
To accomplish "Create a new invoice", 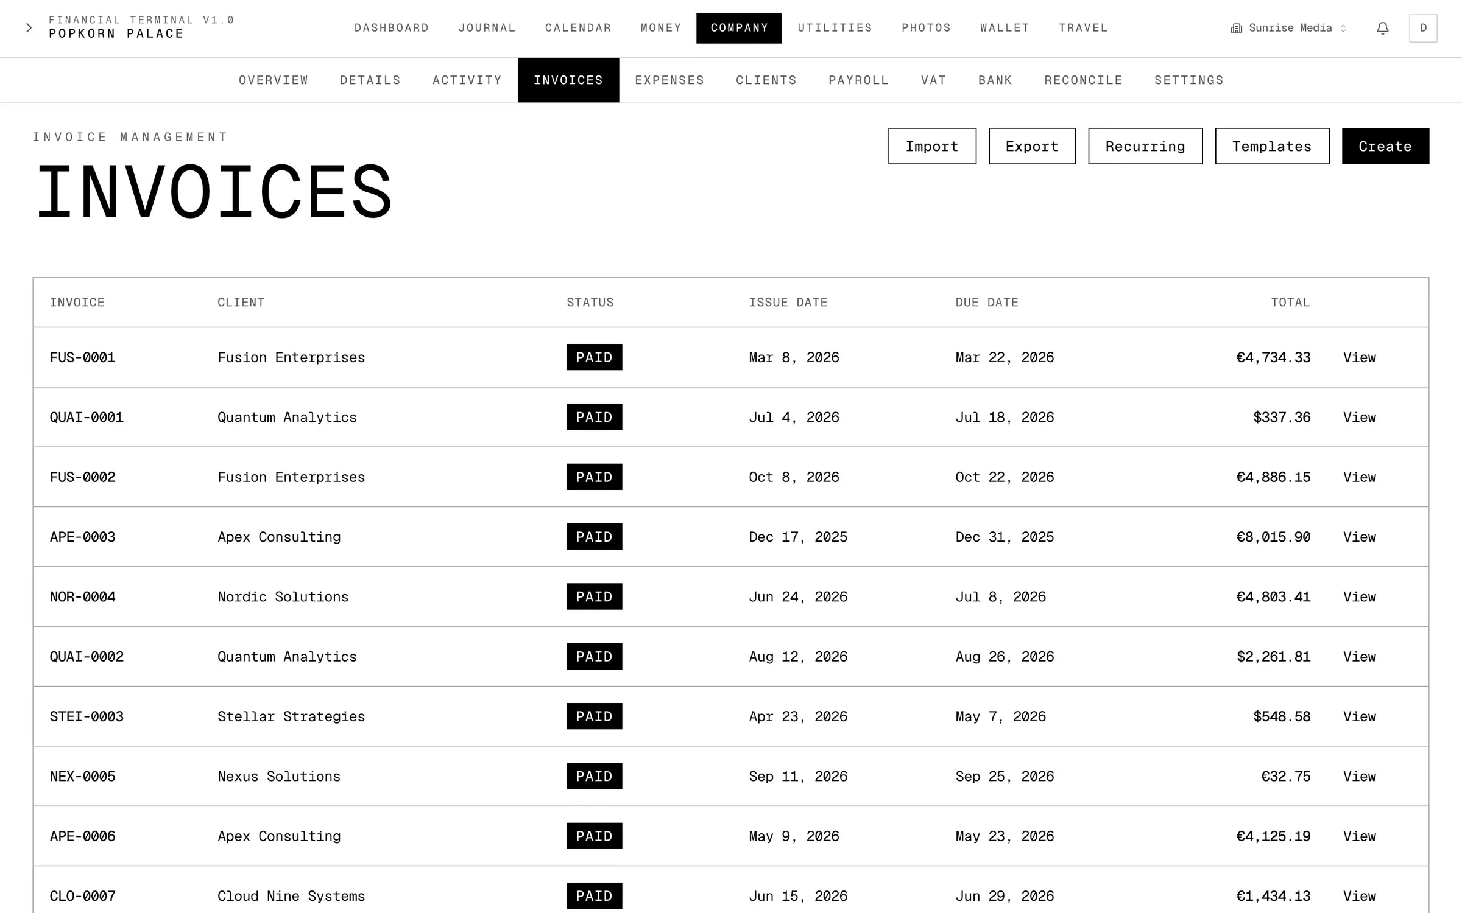I will [x=1385, y=146].
